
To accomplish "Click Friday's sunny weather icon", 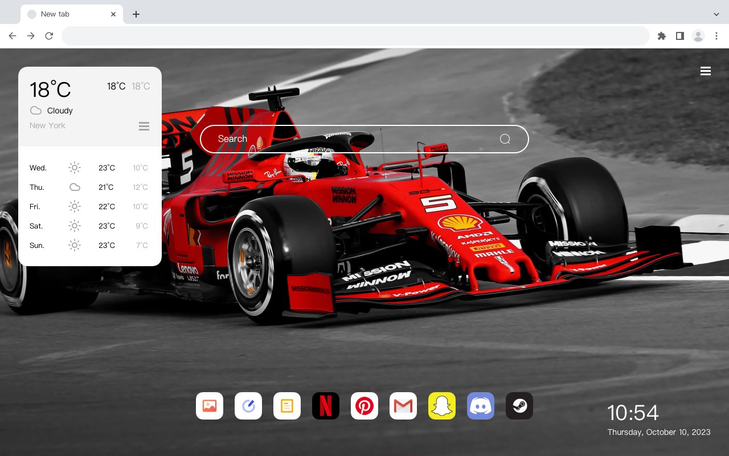I will pos(75,206).
